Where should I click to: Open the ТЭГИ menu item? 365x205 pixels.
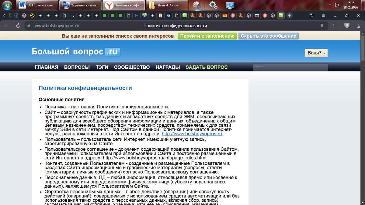click(102, 67)
